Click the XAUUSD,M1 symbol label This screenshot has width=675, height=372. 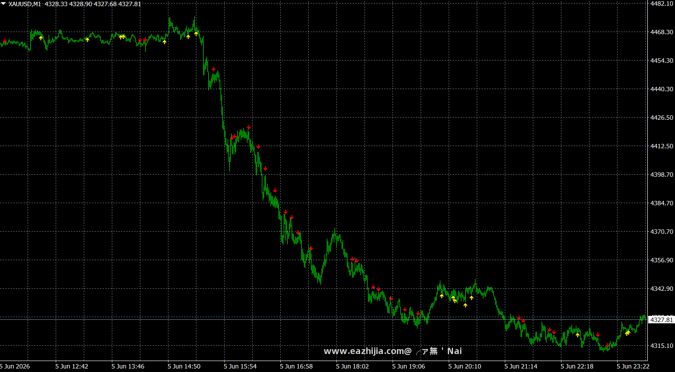pyautogui.click(x=25, y=4)
